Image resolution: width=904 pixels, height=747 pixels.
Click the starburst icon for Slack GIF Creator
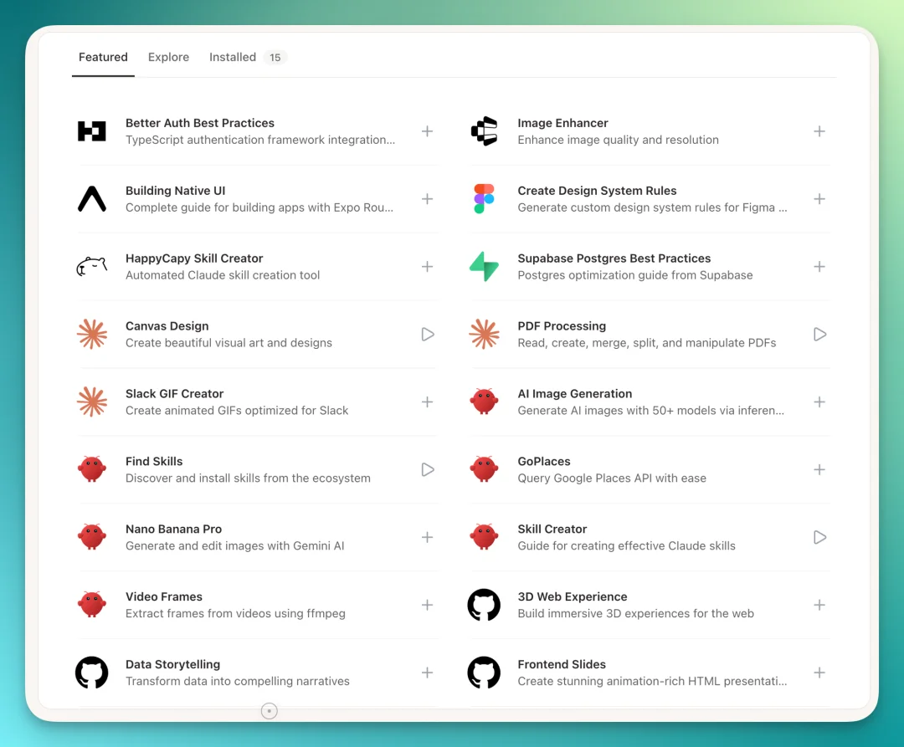91,402
